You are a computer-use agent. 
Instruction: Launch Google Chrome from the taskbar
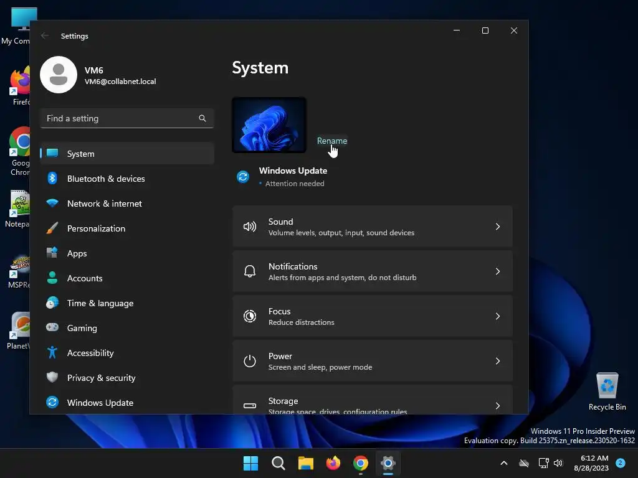[x=361, y=463]
